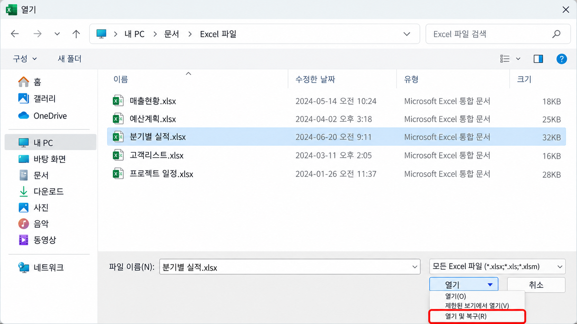Go up one folder level
This screenshot has height=324, width=577.
[76, 34]
